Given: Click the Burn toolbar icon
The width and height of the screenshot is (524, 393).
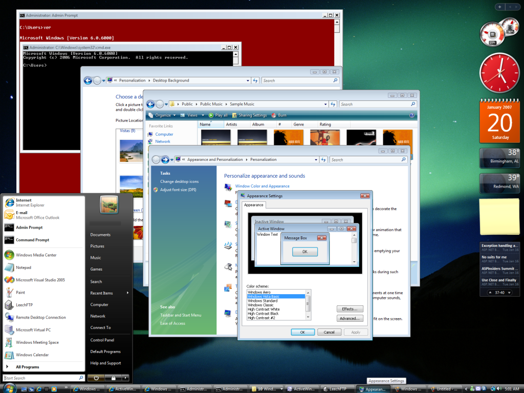Looking at the screenshot, I should [x=279, y=115].
